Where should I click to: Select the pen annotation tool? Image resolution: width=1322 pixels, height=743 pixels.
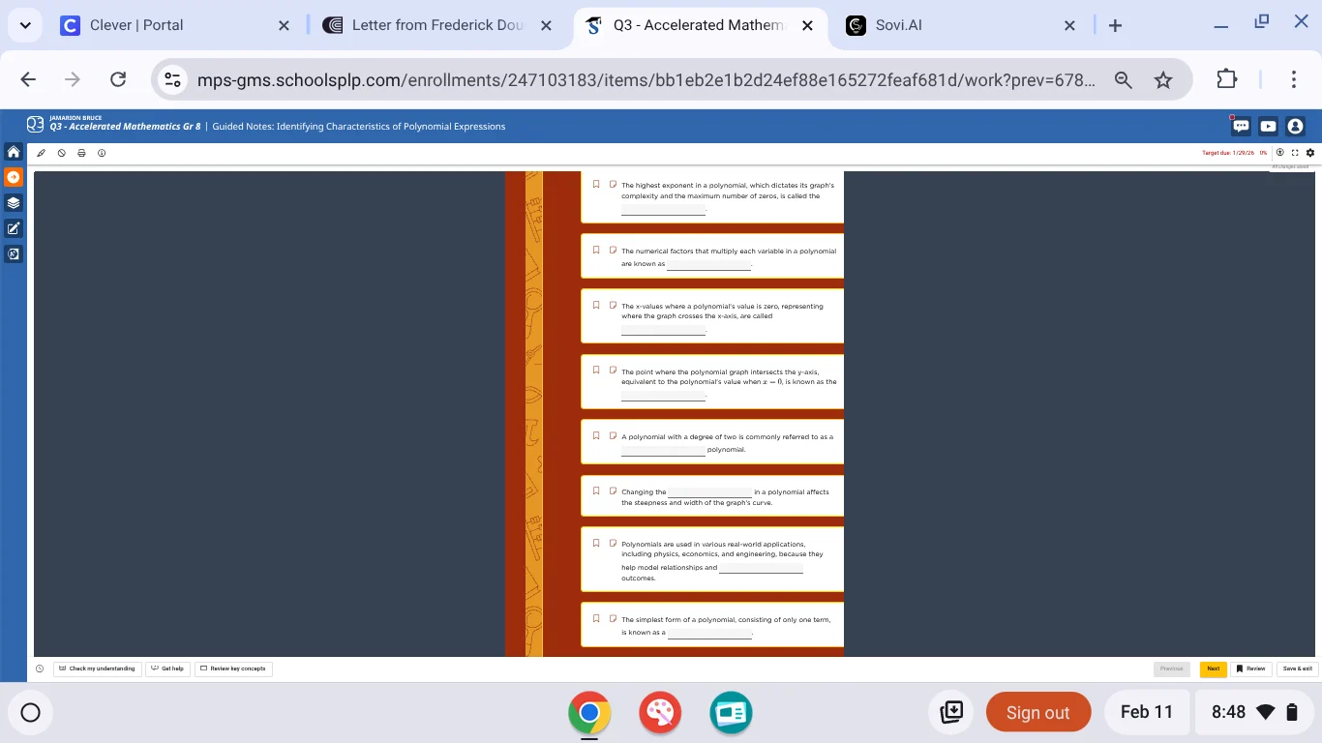click(41, 152)
